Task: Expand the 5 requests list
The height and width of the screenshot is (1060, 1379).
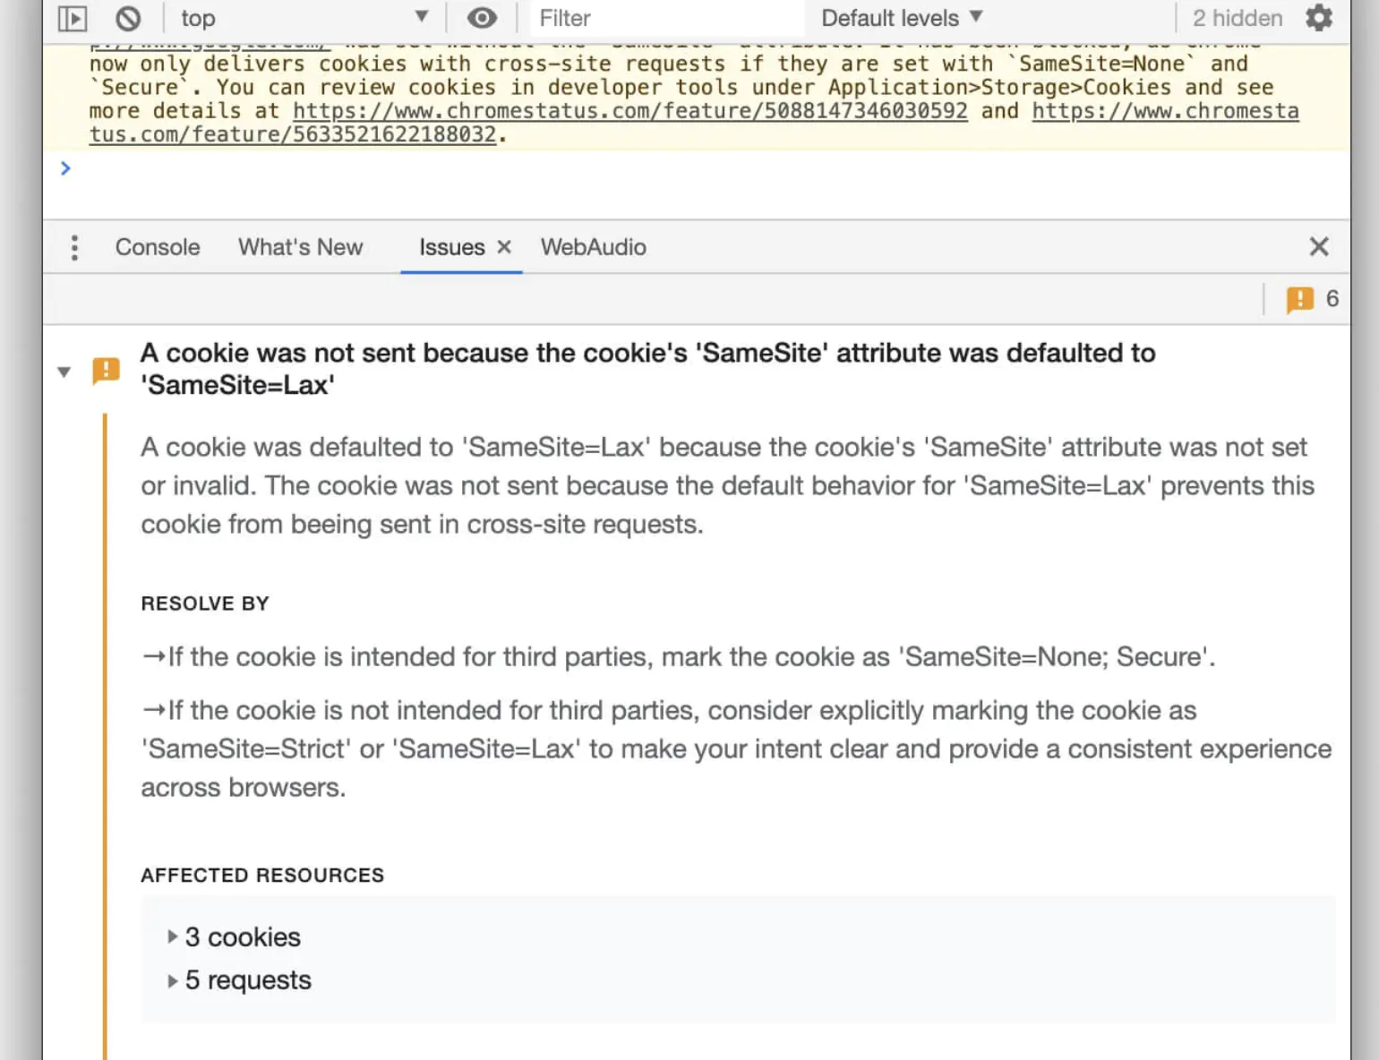Action: [173, 981]
